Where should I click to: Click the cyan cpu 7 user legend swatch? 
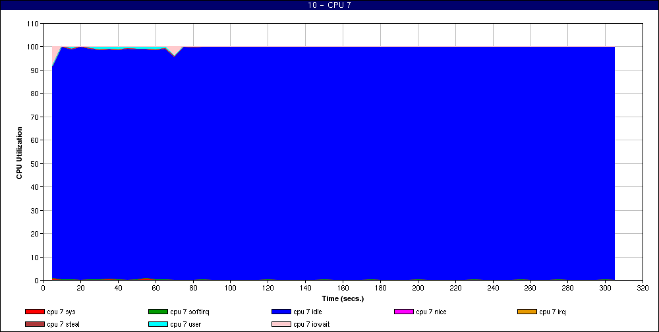click(158, 325)
